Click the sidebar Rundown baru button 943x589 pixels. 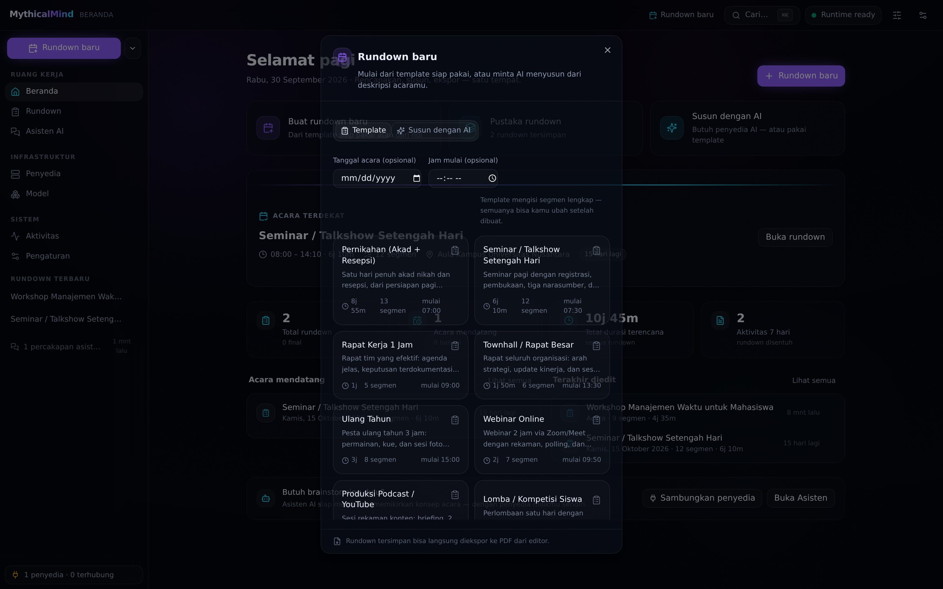click(x=64, y=48)
